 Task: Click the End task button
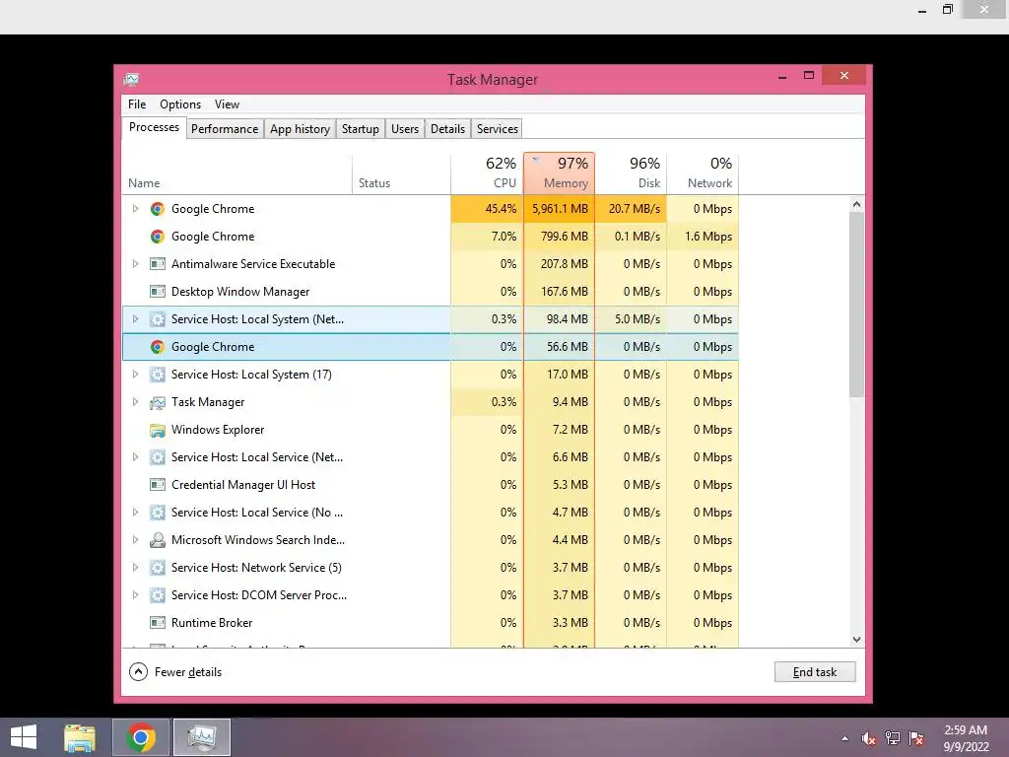(815, 672)
